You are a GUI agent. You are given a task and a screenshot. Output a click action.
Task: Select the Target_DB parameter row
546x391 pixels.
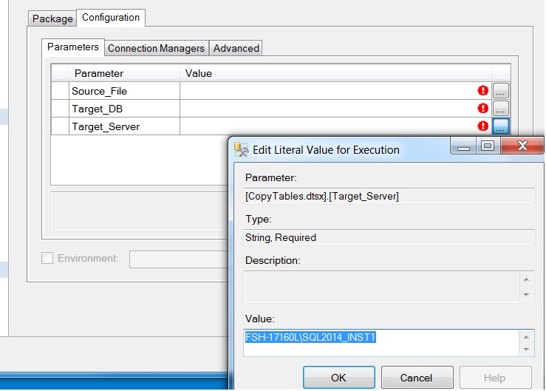tap(97, 109)
